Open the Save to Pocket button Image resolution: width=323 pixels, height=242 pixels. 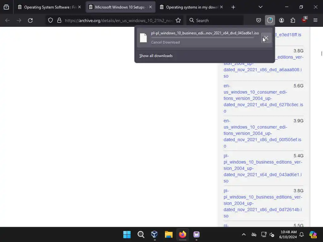tap(259, 20)
